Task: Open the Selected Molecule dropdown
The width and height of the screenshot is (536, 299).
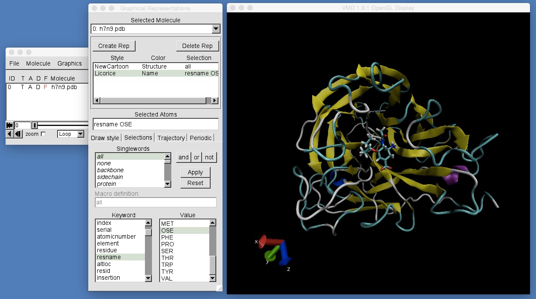Action: click(x=216, y=29)
